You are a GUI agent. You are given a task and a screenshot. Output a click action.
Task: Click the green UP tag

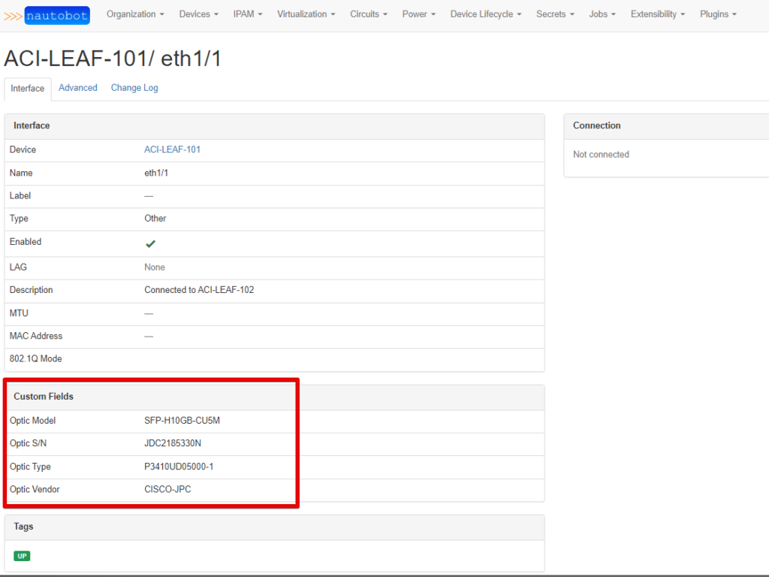click(x=22, y=556)
